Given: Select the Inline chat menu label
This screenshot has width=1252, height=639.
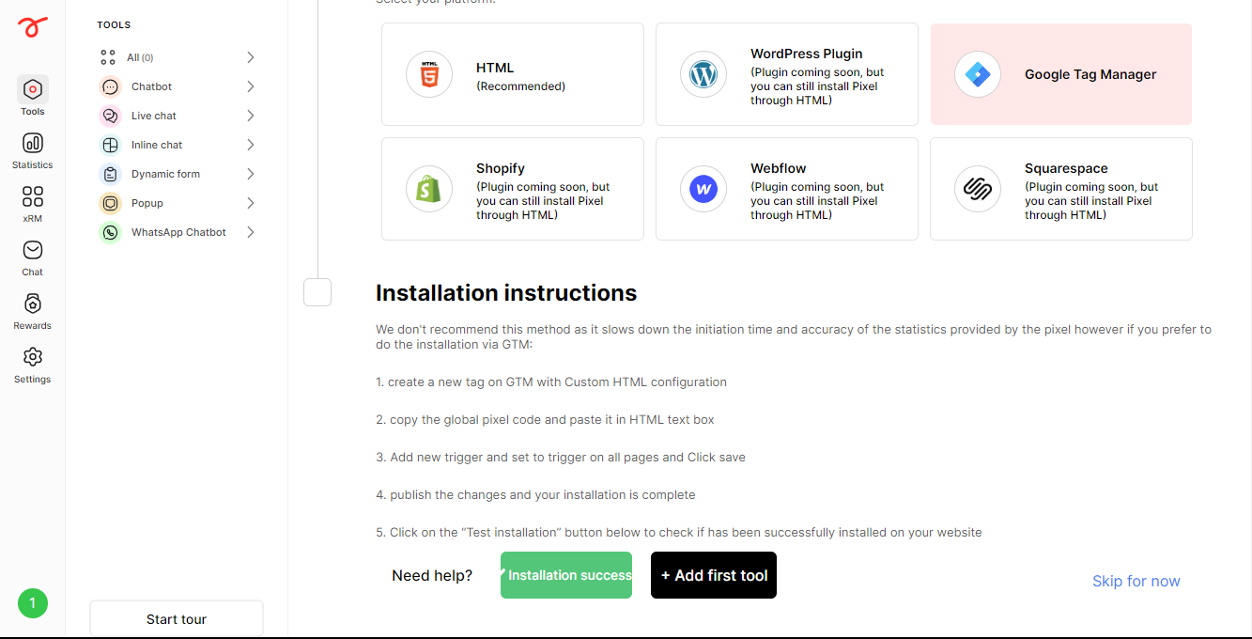Looking at the screenshot, I should pyautogui.click(x=157, y=145).
